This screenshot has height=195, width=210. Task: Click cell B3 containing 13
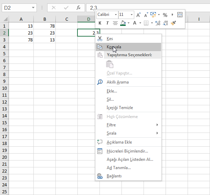click(45, 40)
